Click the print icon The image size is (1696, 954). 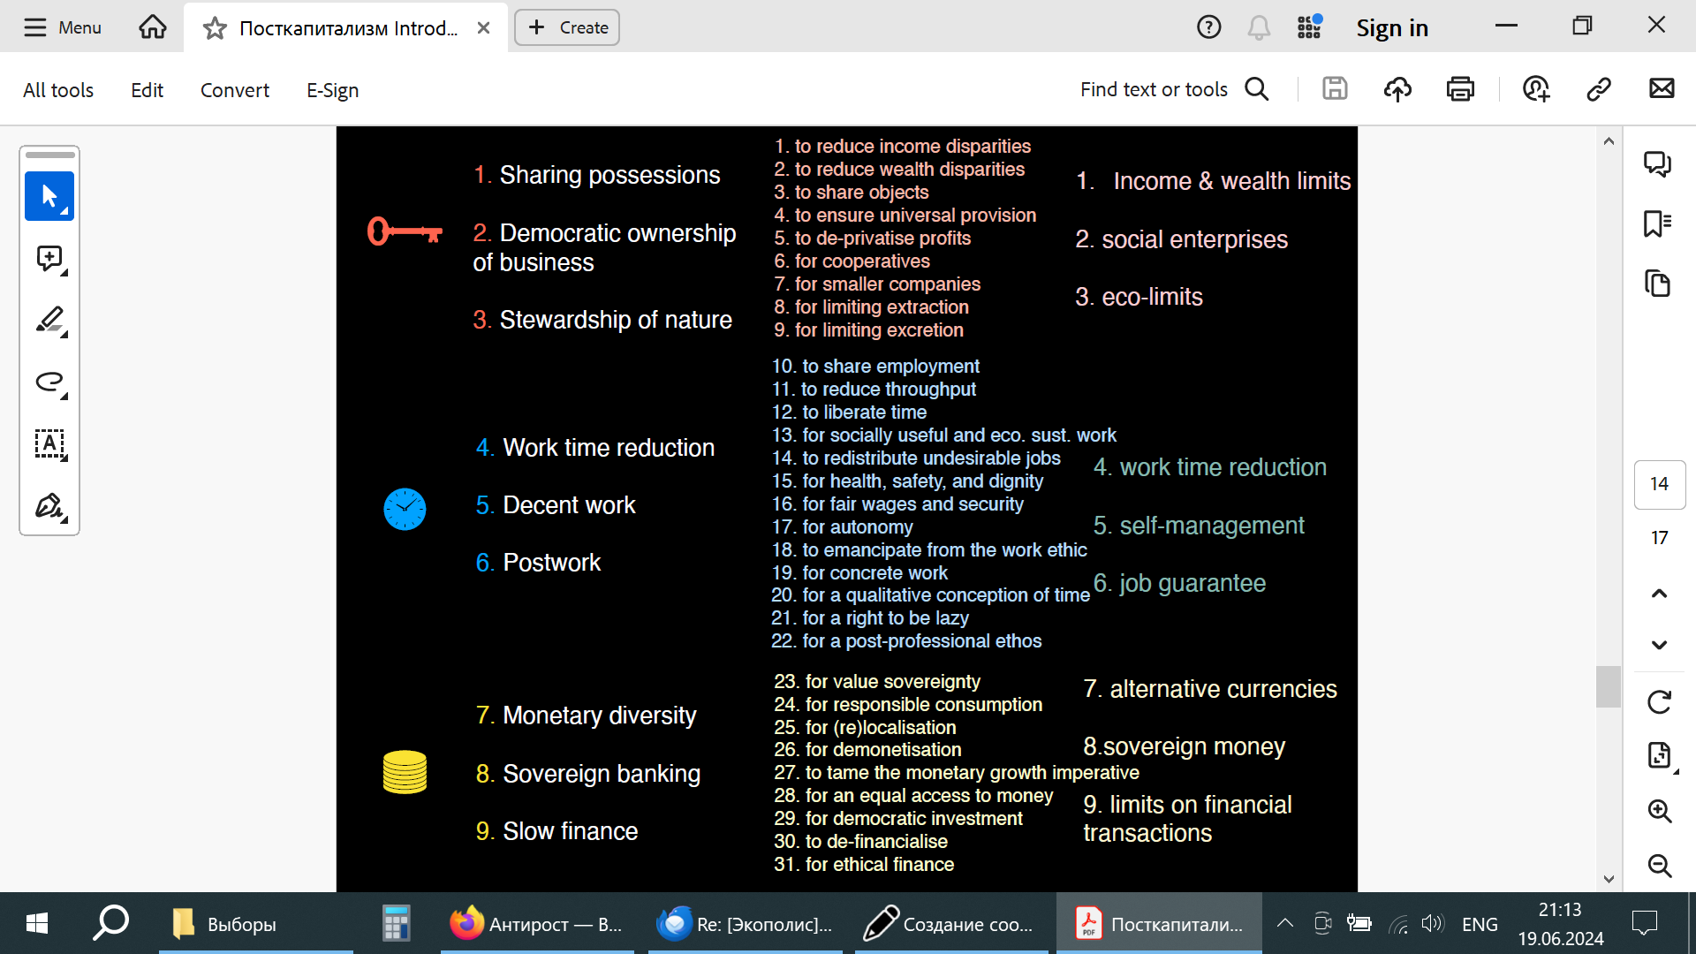coord(1460,89)
